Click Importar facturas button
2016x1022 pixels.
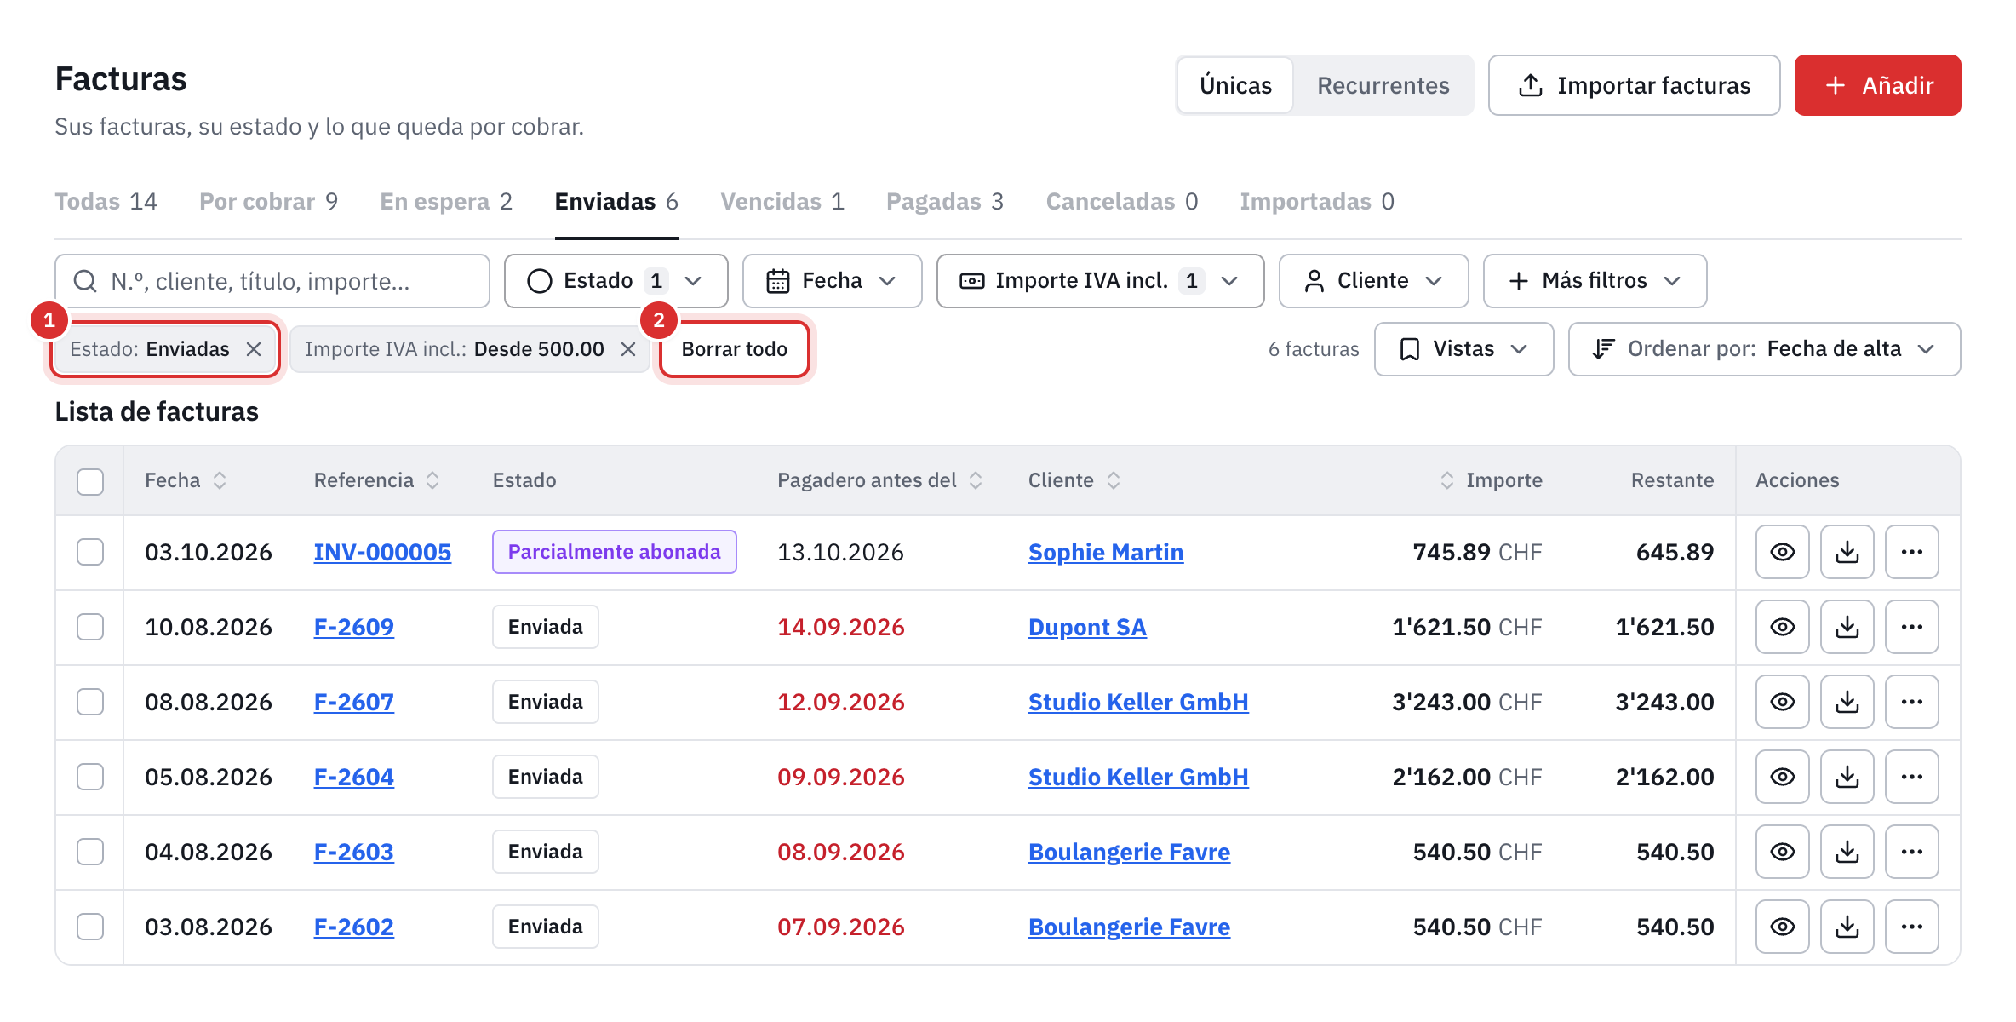[x=1634, y=85]
